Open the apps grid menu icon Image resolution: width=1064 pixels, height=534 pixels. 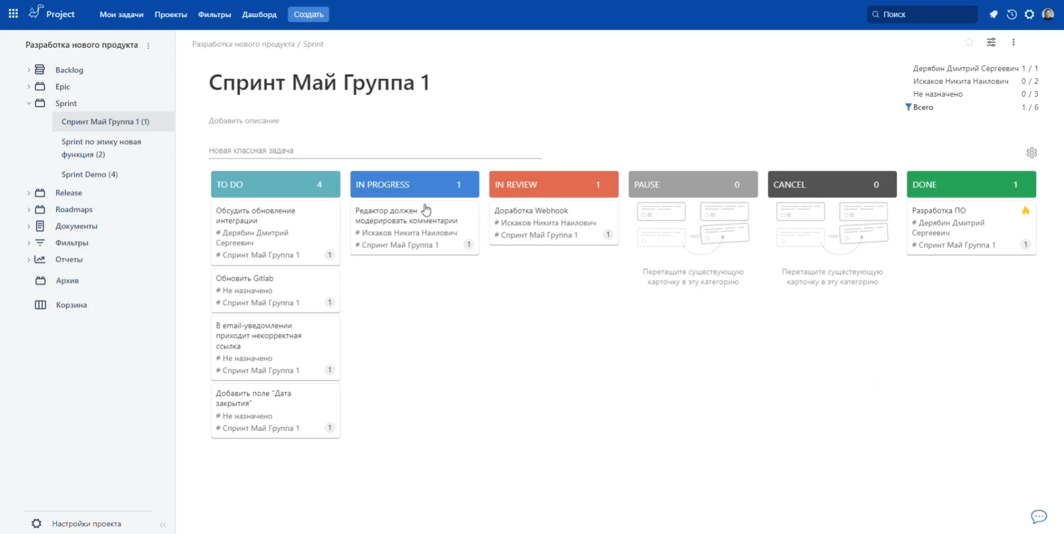point(13,14)
